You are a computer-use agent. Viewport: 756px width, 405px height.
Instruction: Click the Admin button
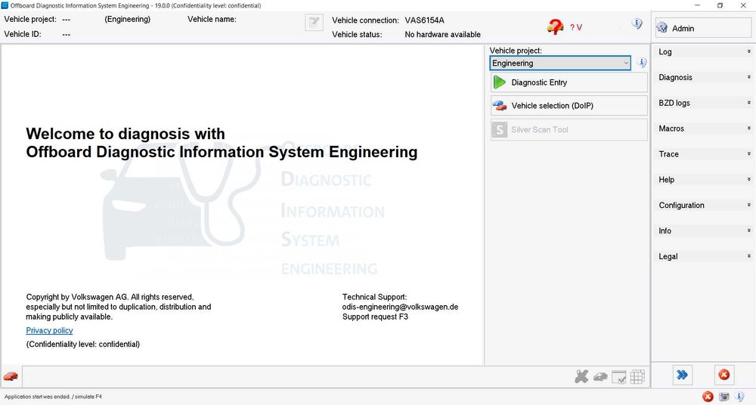click(703, 28)
